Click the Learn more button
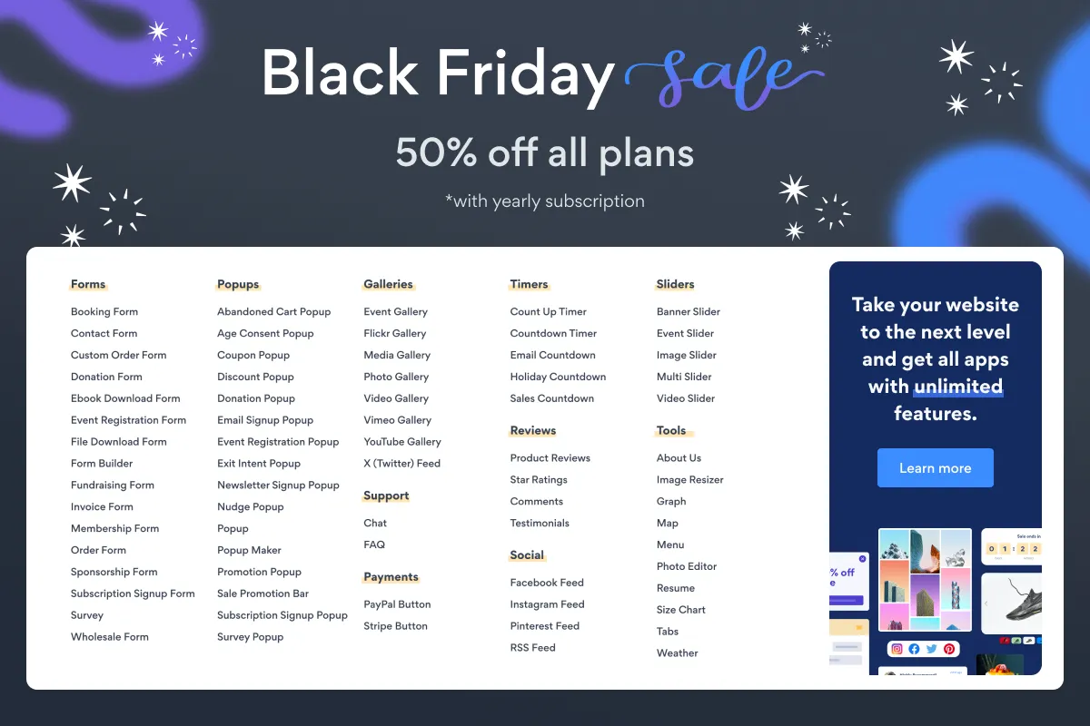This screenshot has height=726, width=1090. pos(935,468)
